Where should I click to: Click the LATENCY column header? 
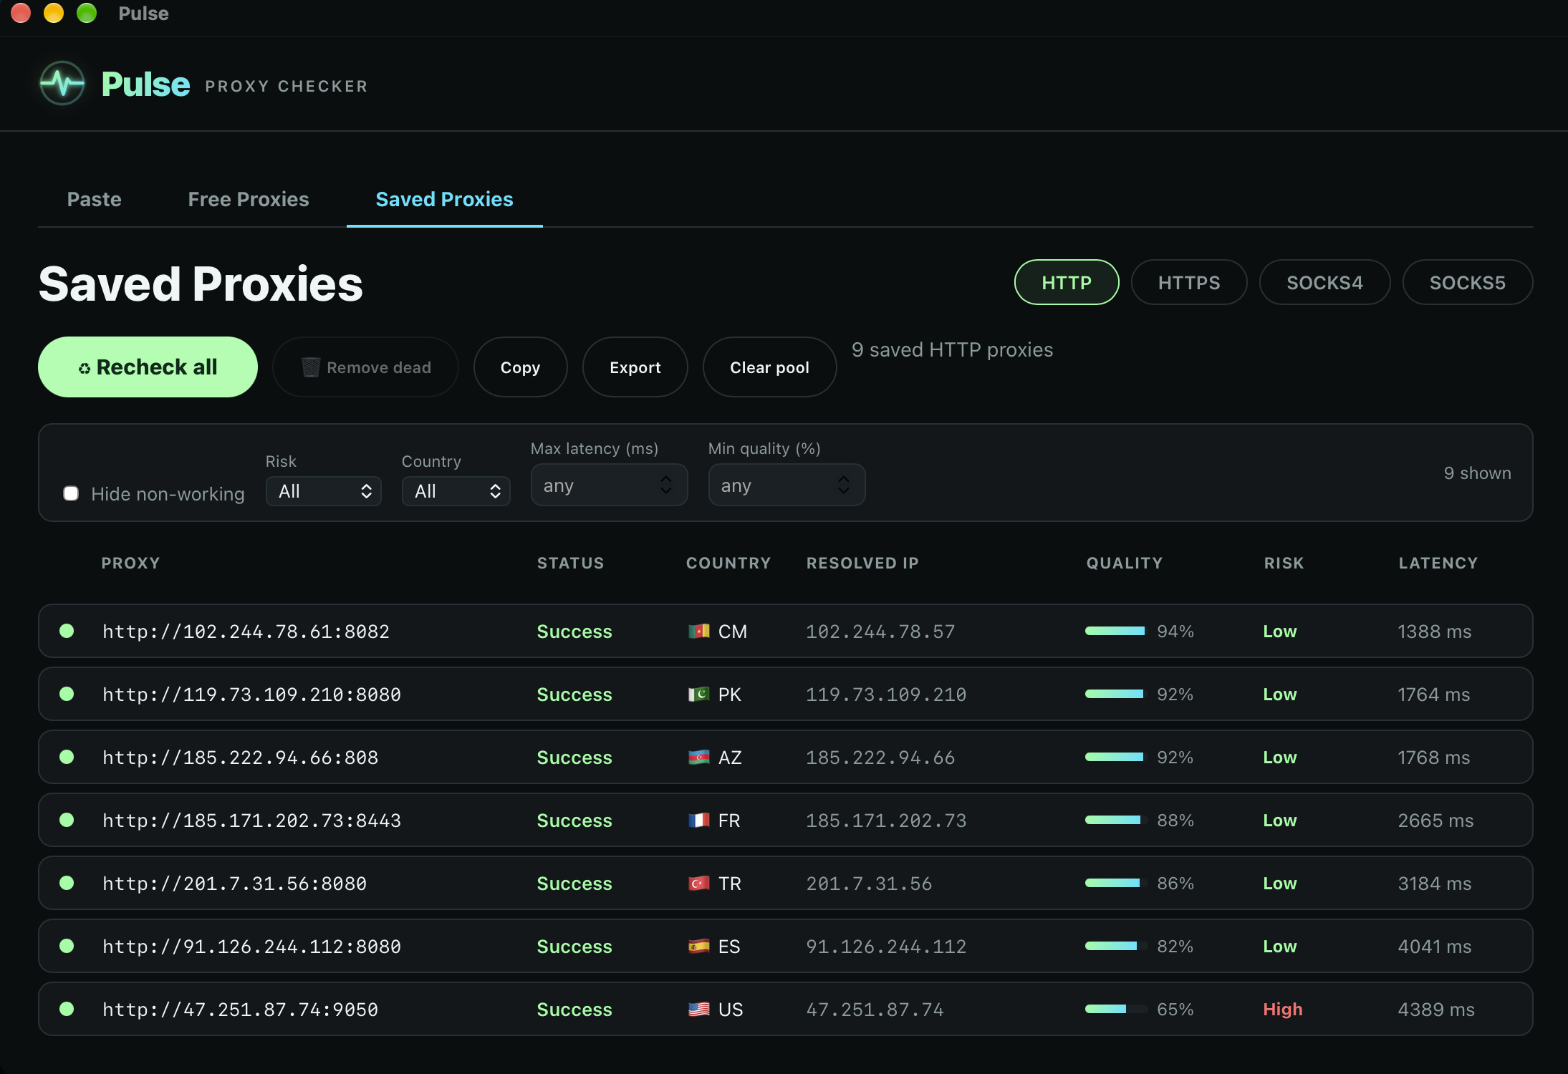tap(1438, 563)
